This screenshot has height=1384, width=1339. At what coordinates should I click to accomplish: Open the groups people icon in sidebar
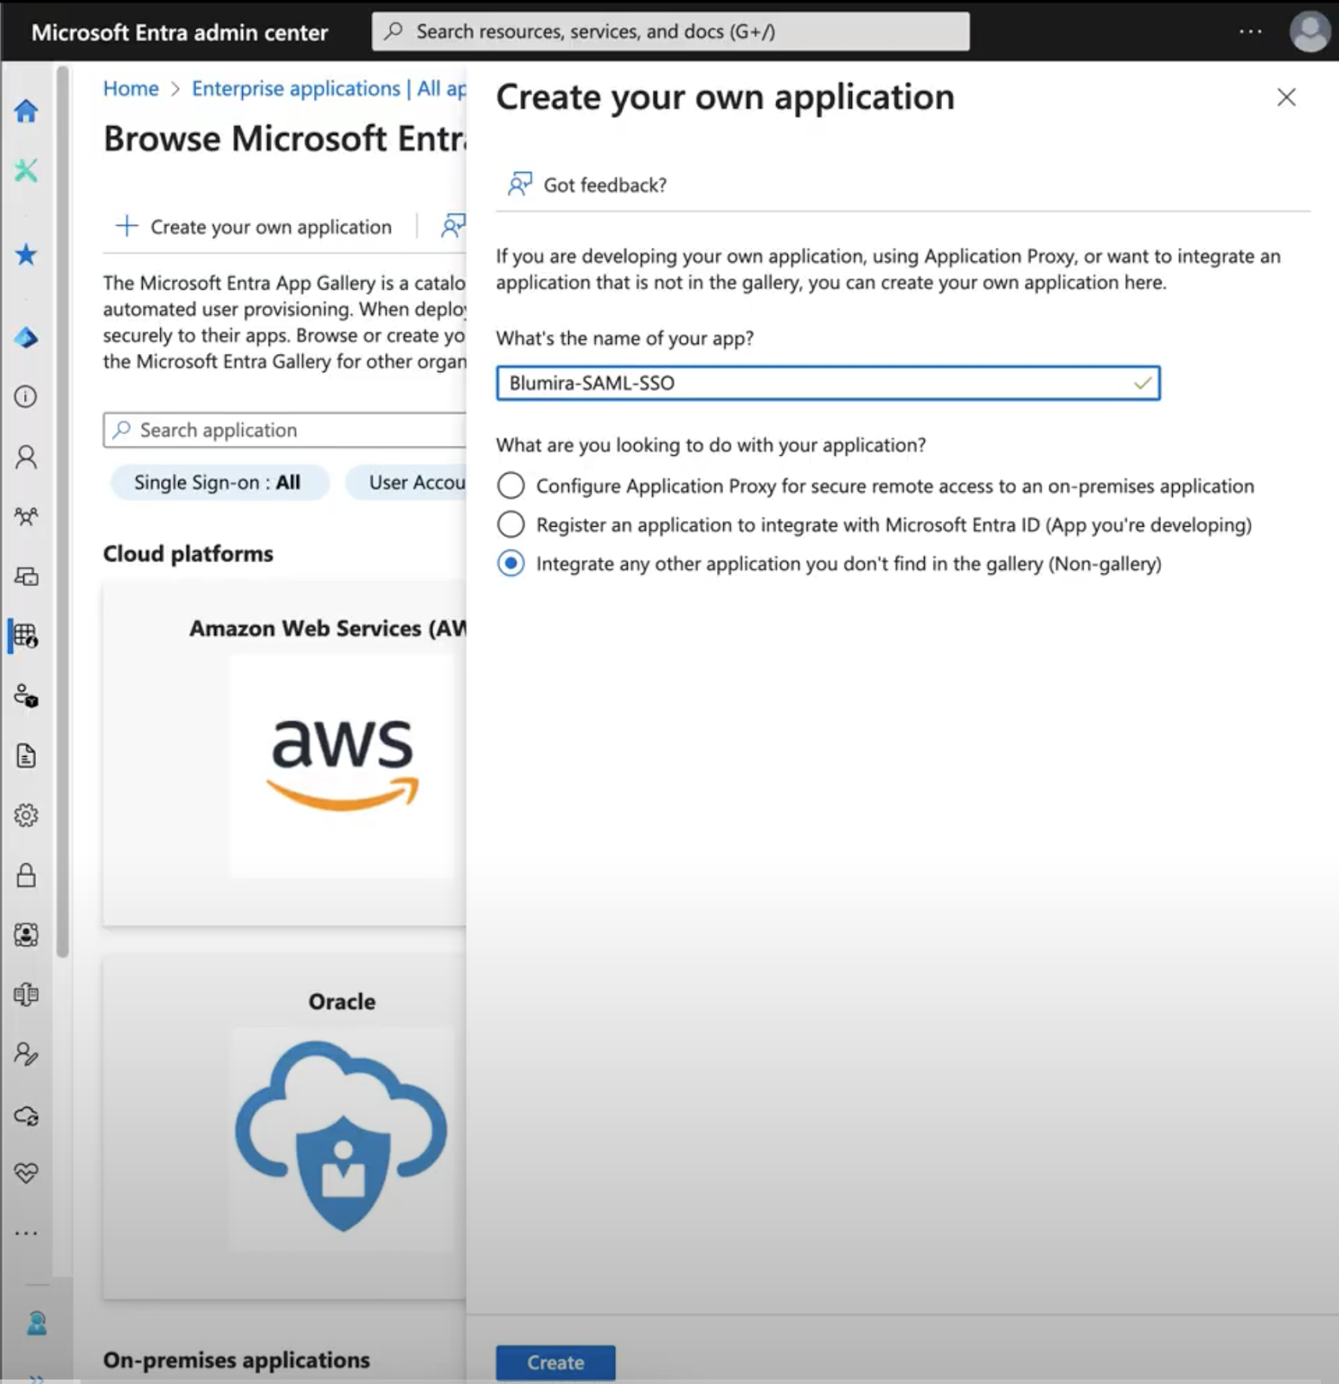click(x=26, y=516)
